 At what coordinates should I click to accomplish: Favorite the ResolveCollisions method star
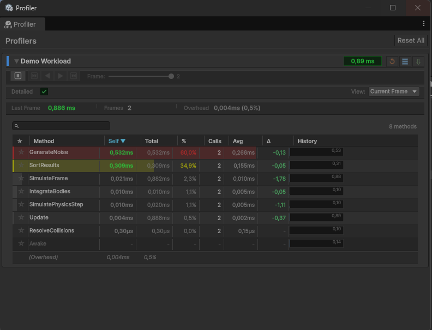pos(21,230)
